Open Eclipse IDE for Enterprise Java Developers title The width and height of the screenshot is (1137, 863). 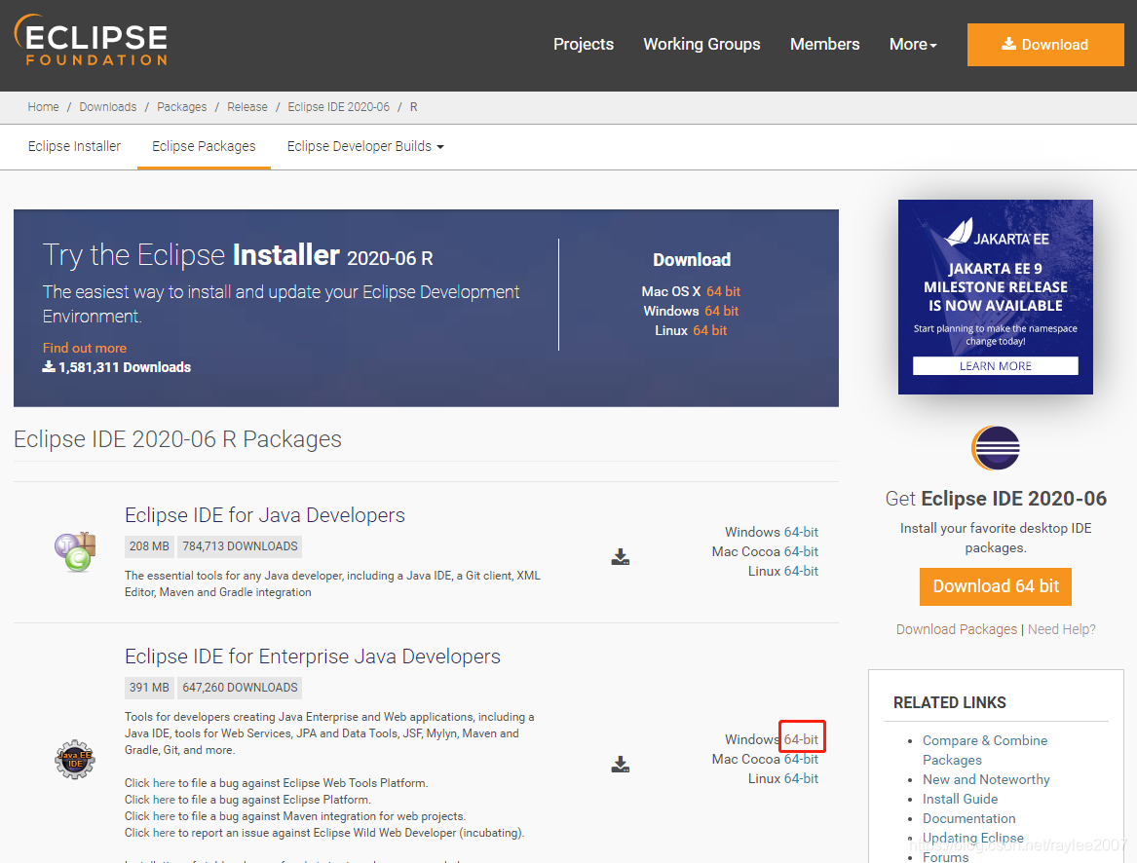[x=313, y=657]
